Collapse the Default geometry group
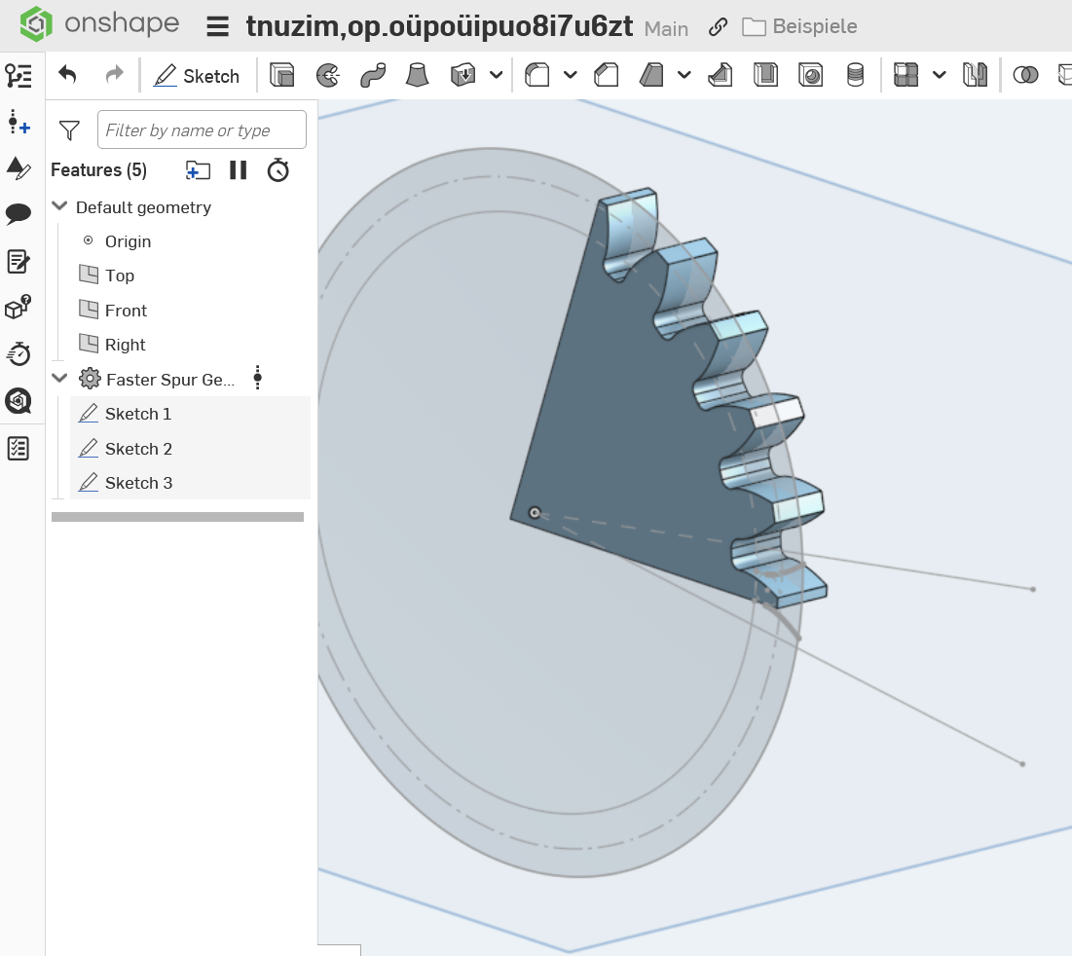1072x956 pixels. [60, 206]
